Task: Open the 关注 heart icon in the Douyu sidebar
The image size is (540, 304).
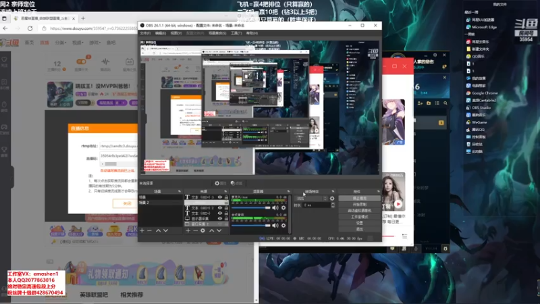Action: 4,61
